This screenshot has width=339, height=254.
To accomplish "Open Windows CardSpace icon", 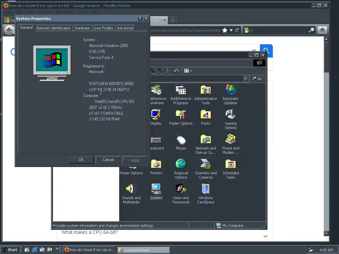I will coord(206,194).
